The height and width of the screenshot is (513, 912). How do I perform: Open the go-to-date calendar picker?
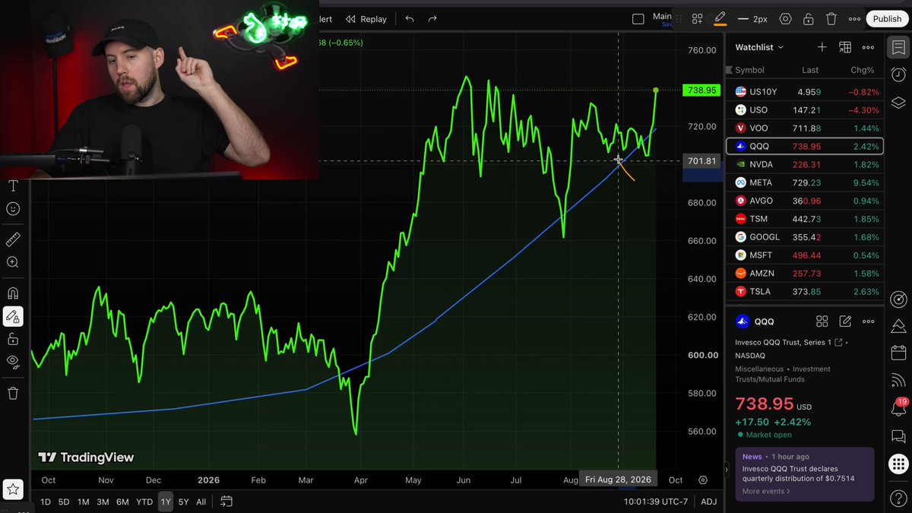tap(226, 502)
